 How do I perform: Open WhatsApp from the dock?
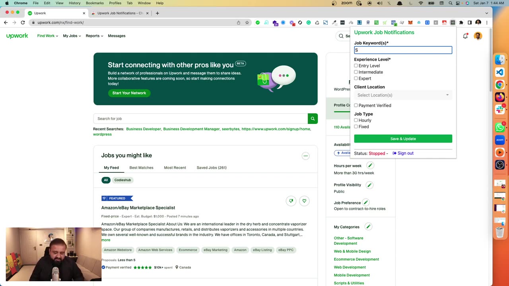500,128
